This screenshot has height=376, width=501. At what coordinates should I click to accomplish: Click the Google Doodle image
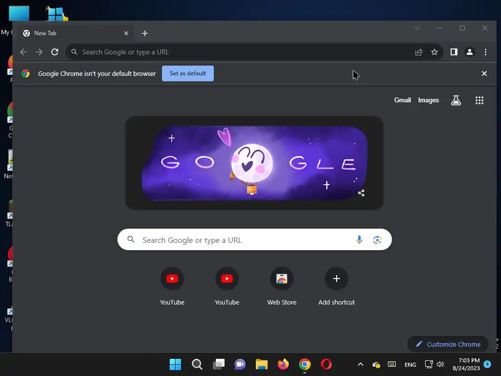(254, 163)
